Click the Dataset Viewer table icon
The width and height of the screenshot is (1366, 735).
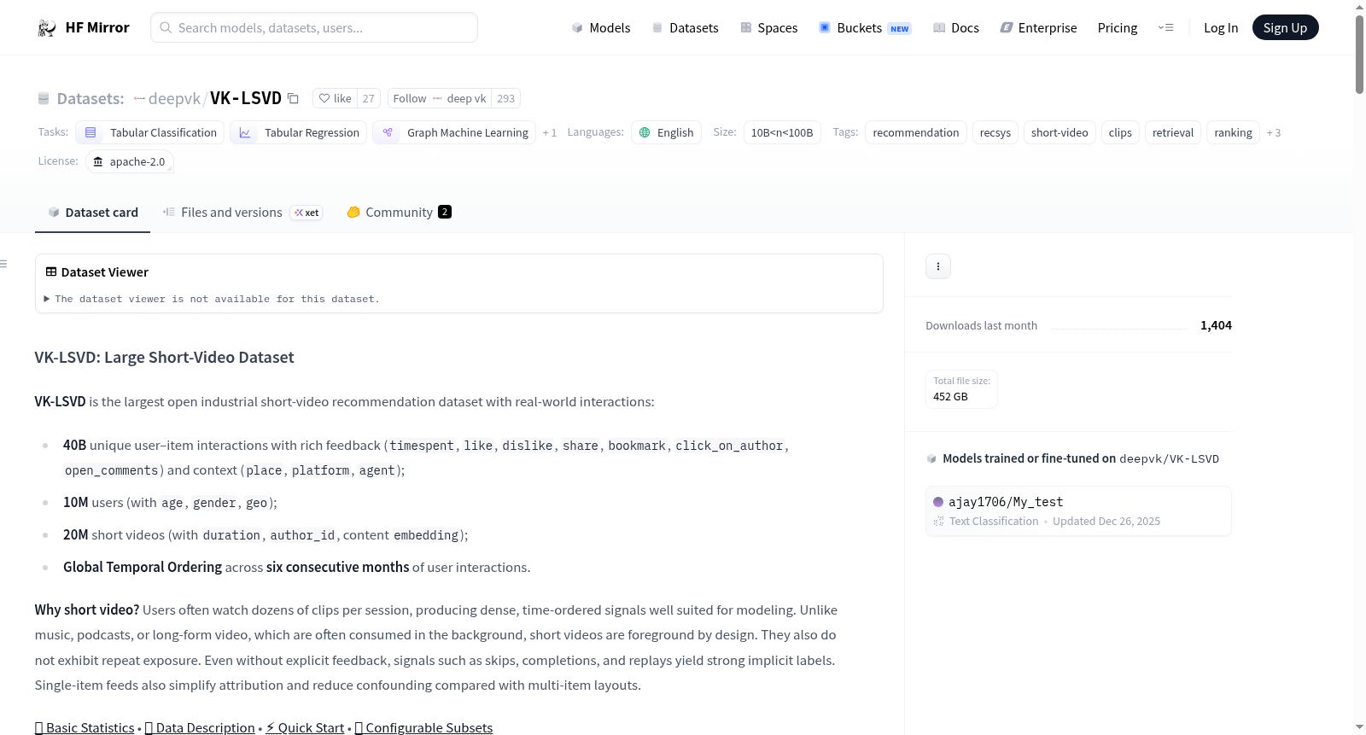51,271
